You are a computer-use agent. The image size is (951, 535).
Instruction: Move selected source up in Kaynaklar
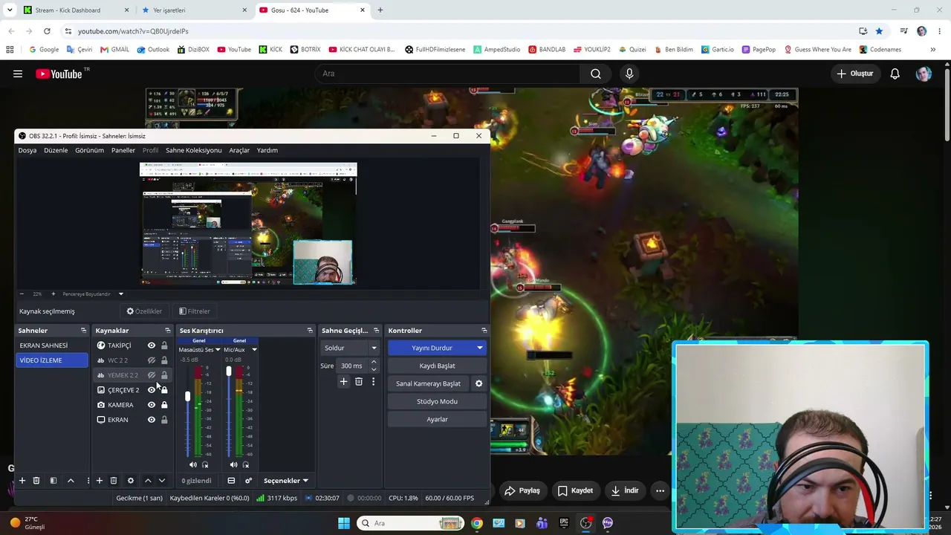coord(148,481)
